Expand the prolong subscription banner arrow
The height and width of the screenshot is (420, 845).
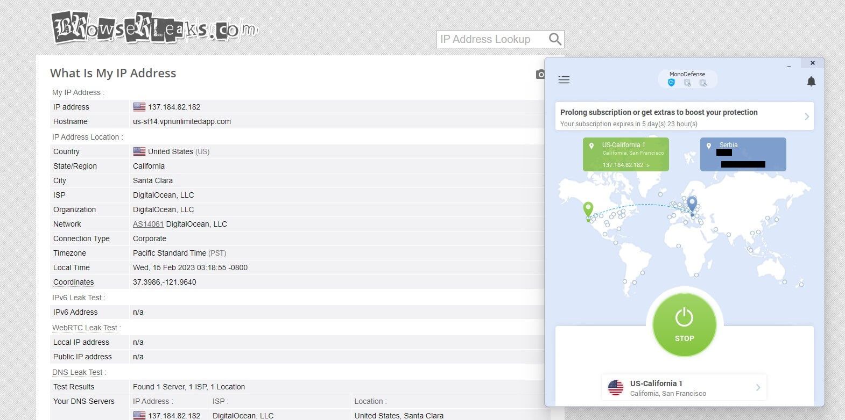(806, 117)
